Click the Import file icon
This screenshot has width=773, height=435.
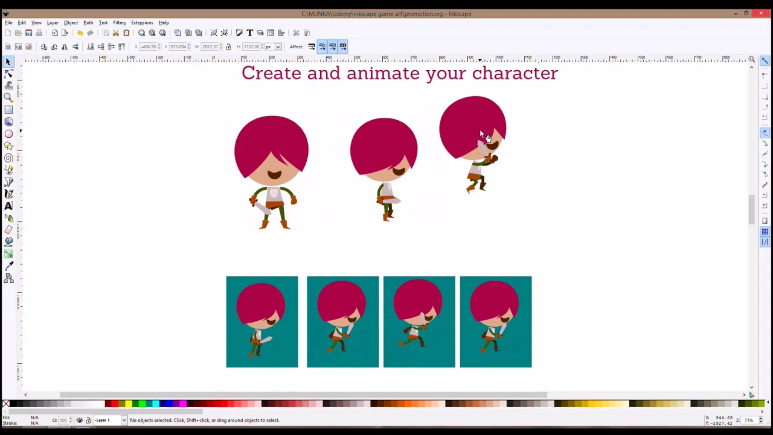tap(54, 33)
